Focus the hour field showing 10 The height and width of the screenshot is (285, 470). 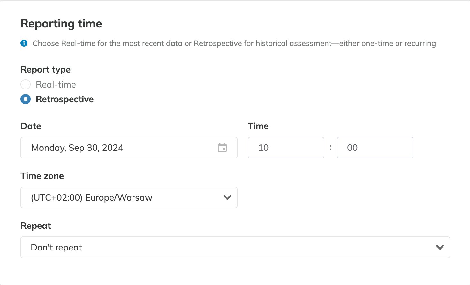(x=286, y=148)
